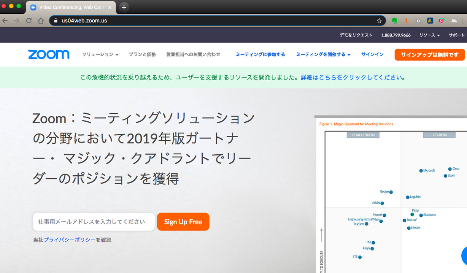Click the Zoom logo
Screen dimensions: 467x273
point(49,54)
